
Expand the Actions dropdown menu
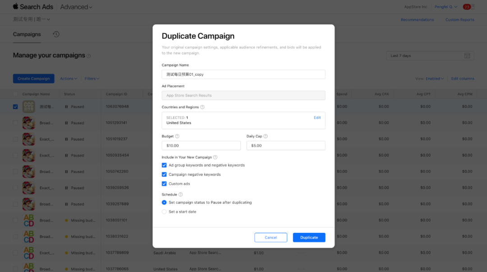coord(69,78)
